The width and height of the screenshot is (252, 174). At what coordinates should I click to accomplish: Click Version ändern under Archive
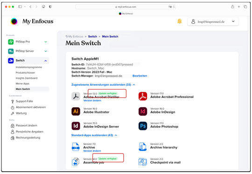coord(92,151)
